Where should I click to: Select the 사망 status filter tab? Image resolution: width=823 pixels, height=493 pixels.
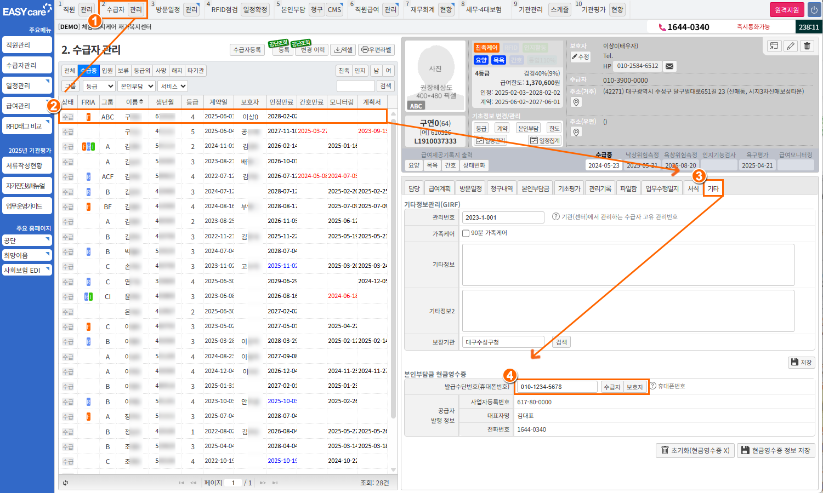(x=161, y=71)
